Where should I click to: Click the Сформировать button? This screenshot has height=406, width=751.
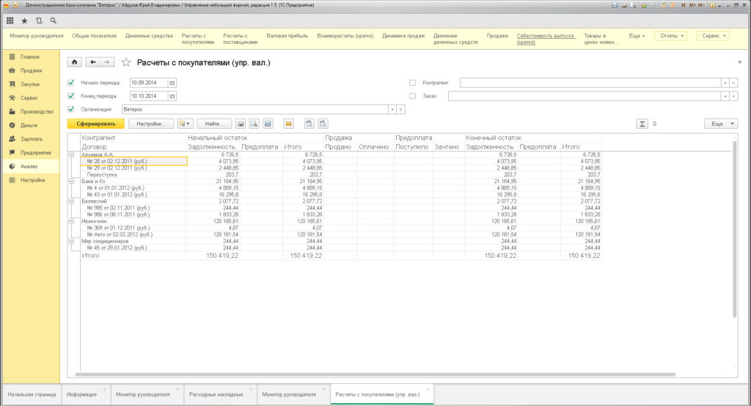96,124
